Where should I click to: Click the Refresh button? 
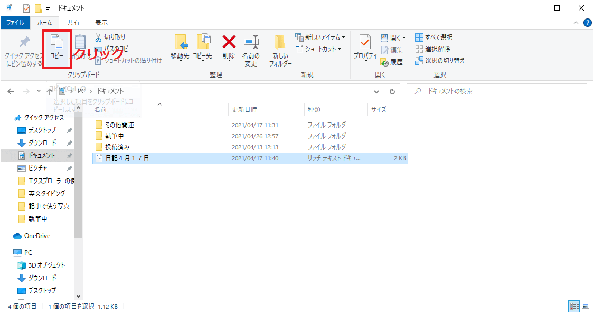point(392,92)
